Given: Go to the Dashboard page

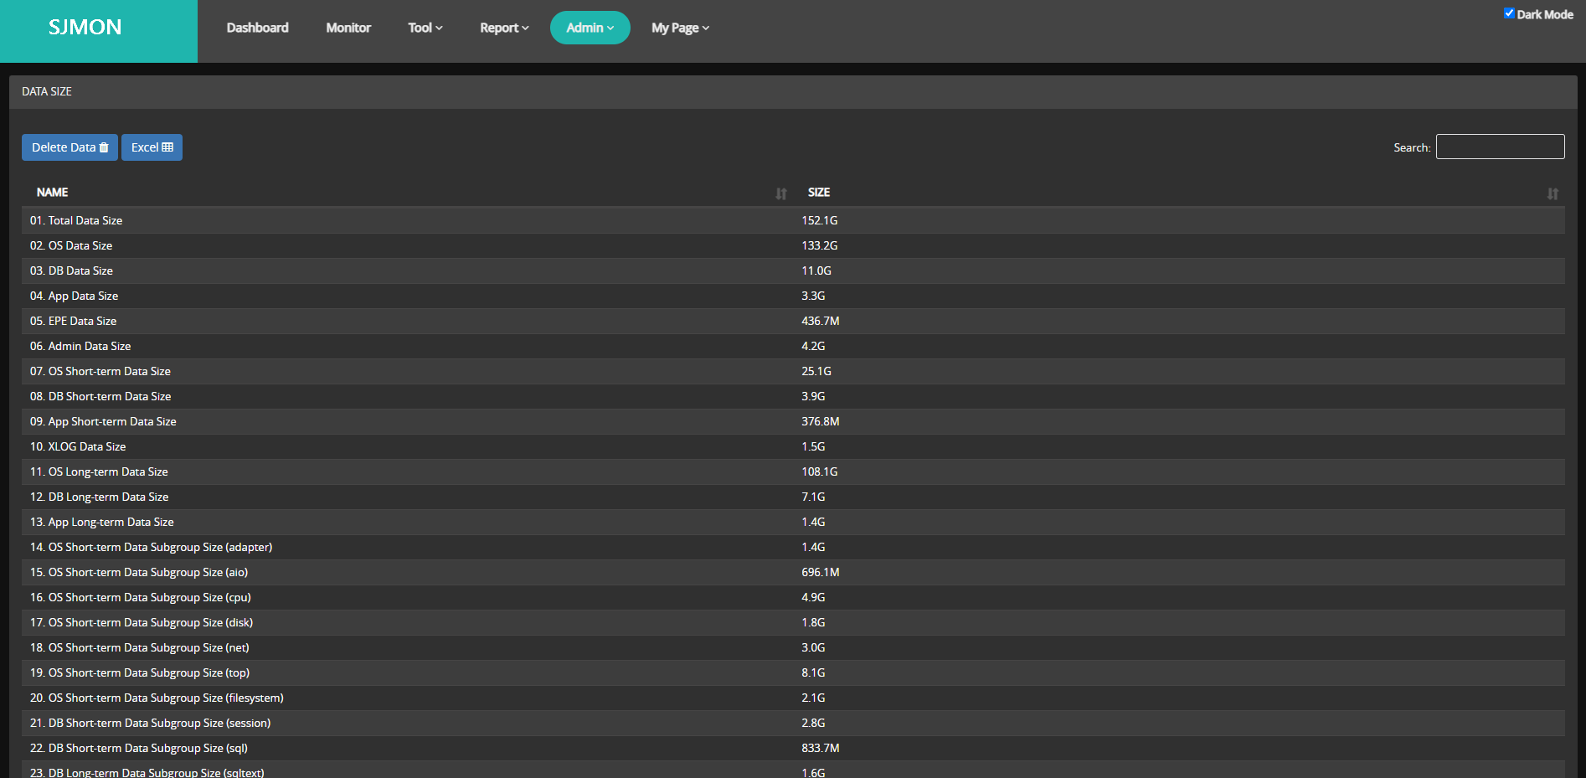Looking at the screenshot, I should click(x=257, y=28).
